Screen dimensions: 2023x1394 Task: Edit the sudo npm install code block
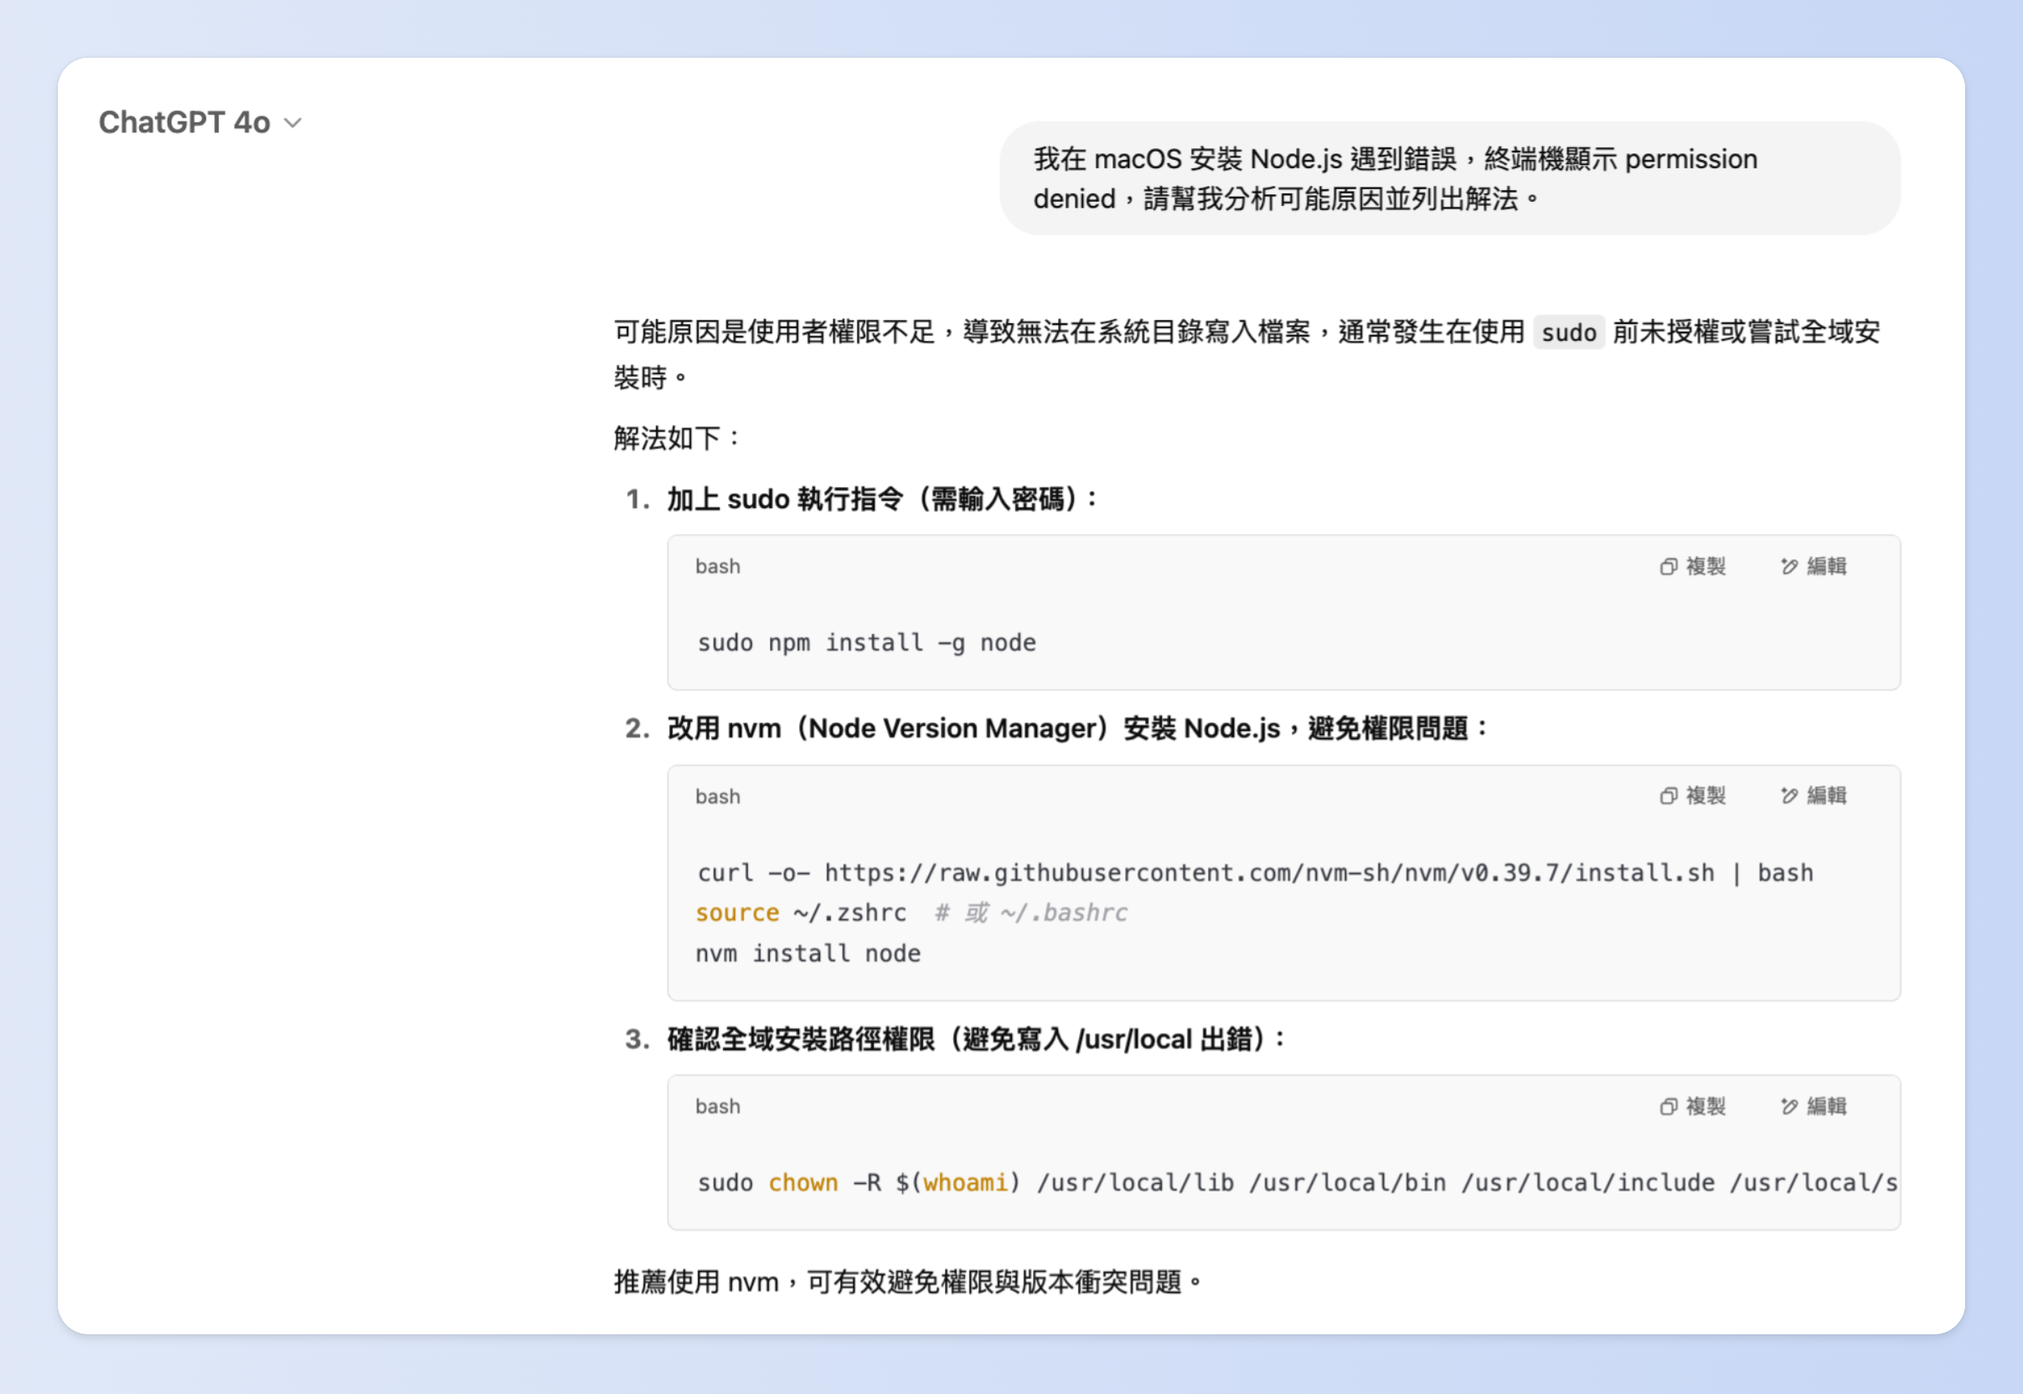pos(1814,566)
